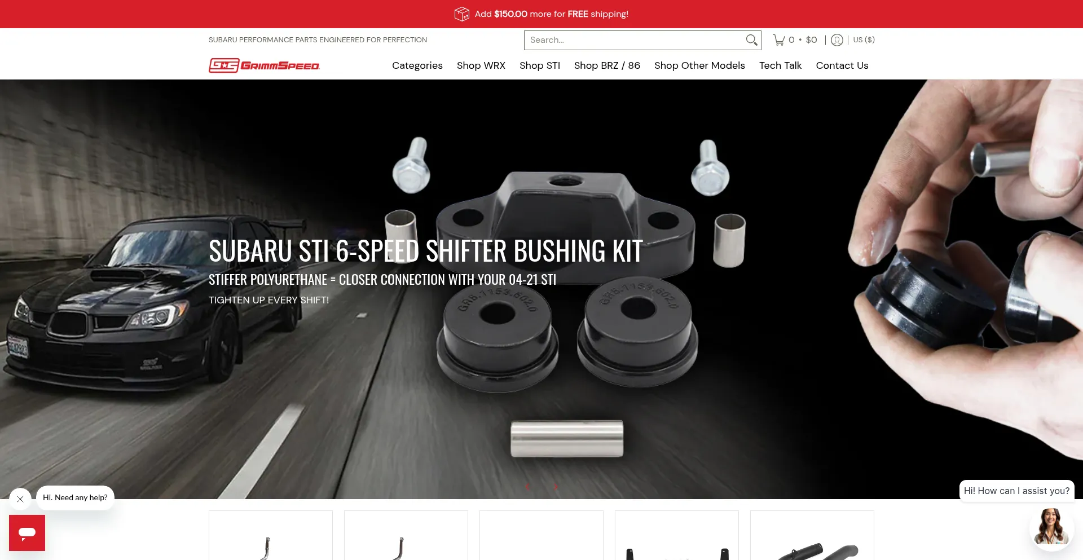Viewport: 1083px width, 560px height.
Task: Open the Categories menu
Action: (x=417, y=65)
